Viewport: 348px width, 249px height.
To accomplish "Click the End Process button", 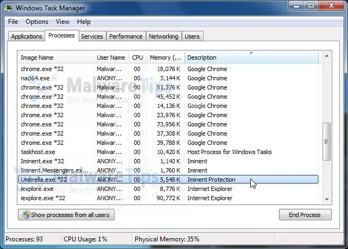I will point(305,215).
